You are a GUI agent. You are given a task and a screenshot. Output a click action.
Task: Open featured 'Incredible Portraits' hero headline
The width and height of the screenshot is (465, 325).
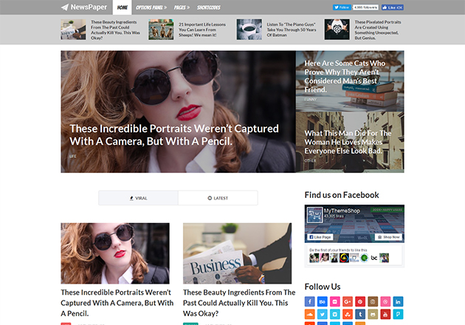(x=174, y=134)
